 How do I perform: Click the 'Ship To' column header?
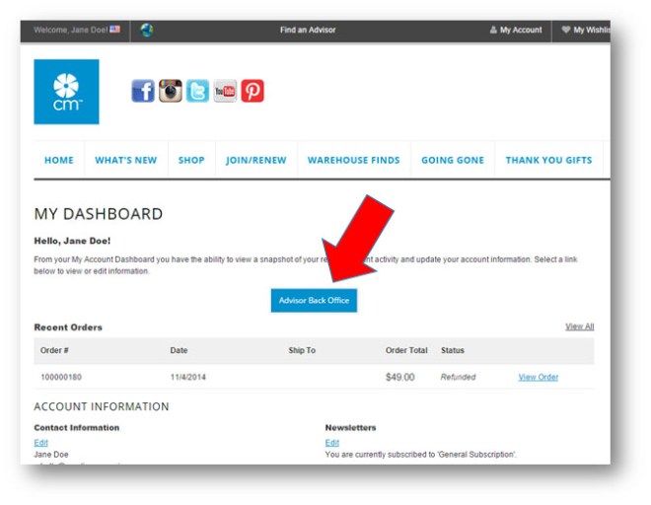302,350
